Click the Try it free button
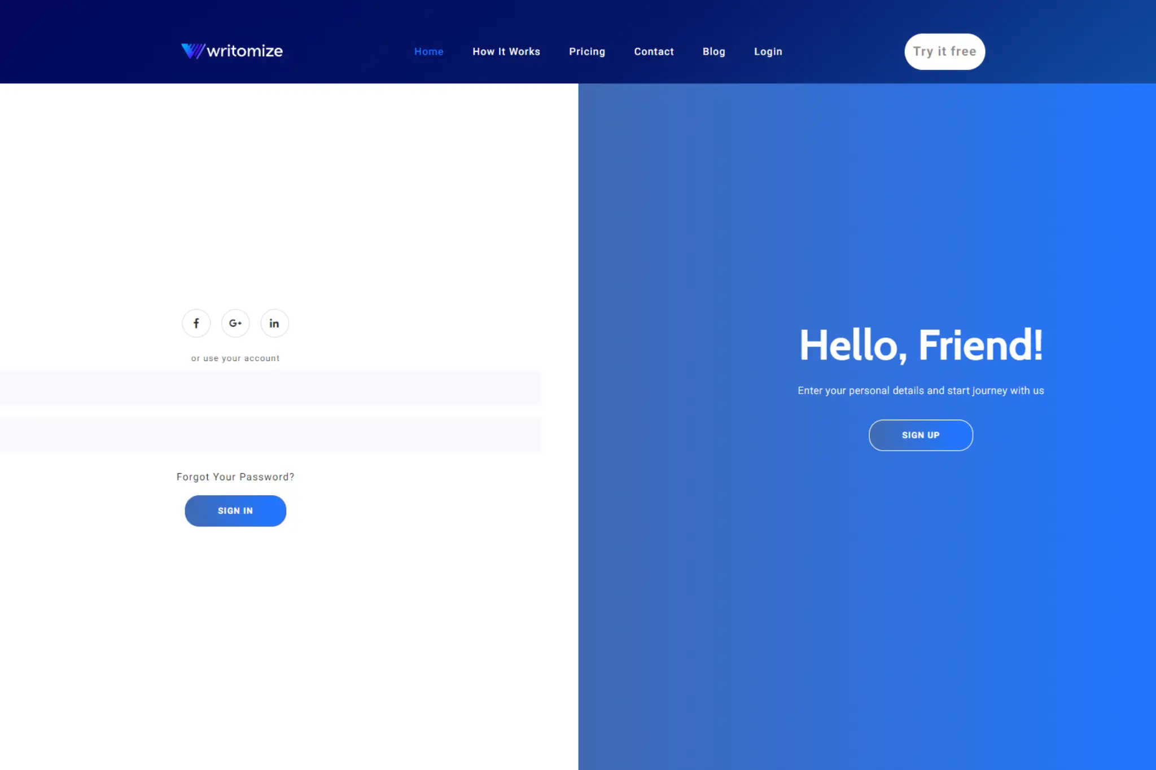Screen dimensions: 1156x770 (944, 51)
